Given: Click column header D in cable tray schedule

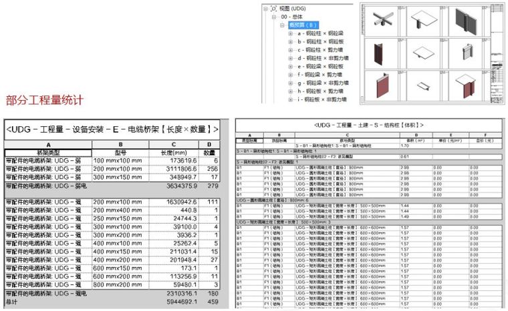Looking at the screenshot, I should click(209, 144).
